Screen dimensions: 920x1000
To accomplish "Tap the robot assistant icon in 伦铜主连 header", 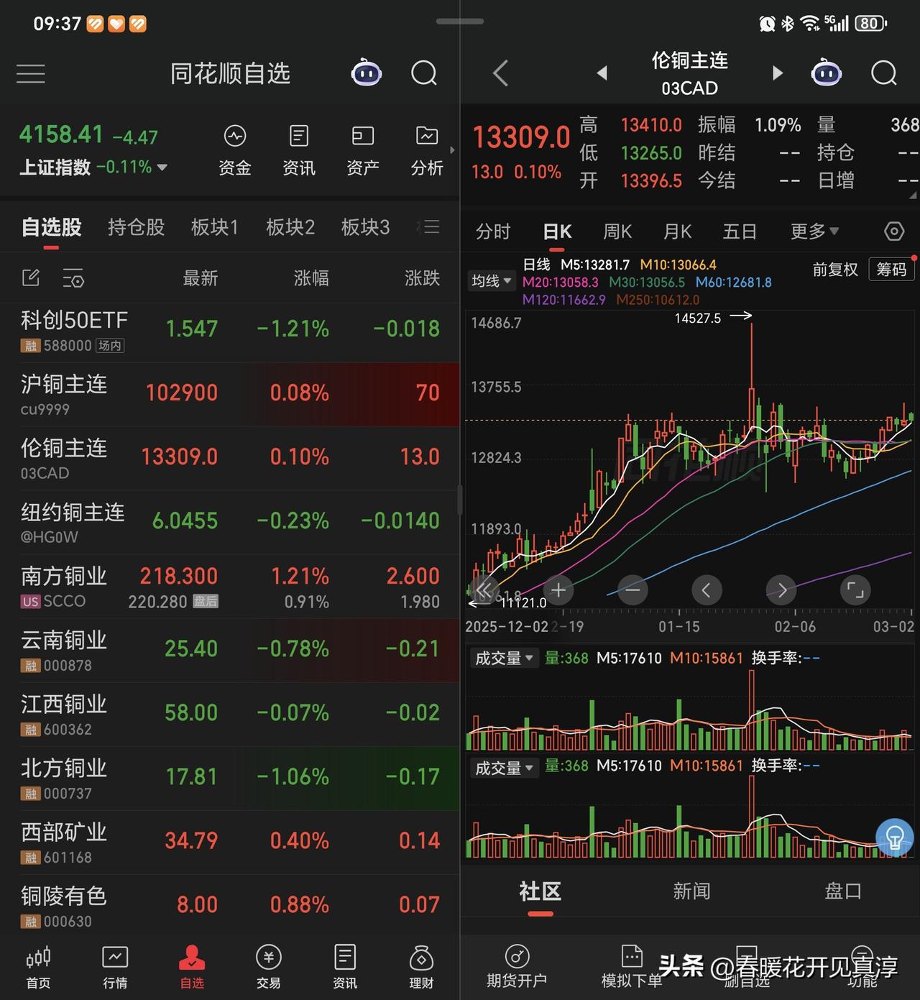I will tap(826, 73).
